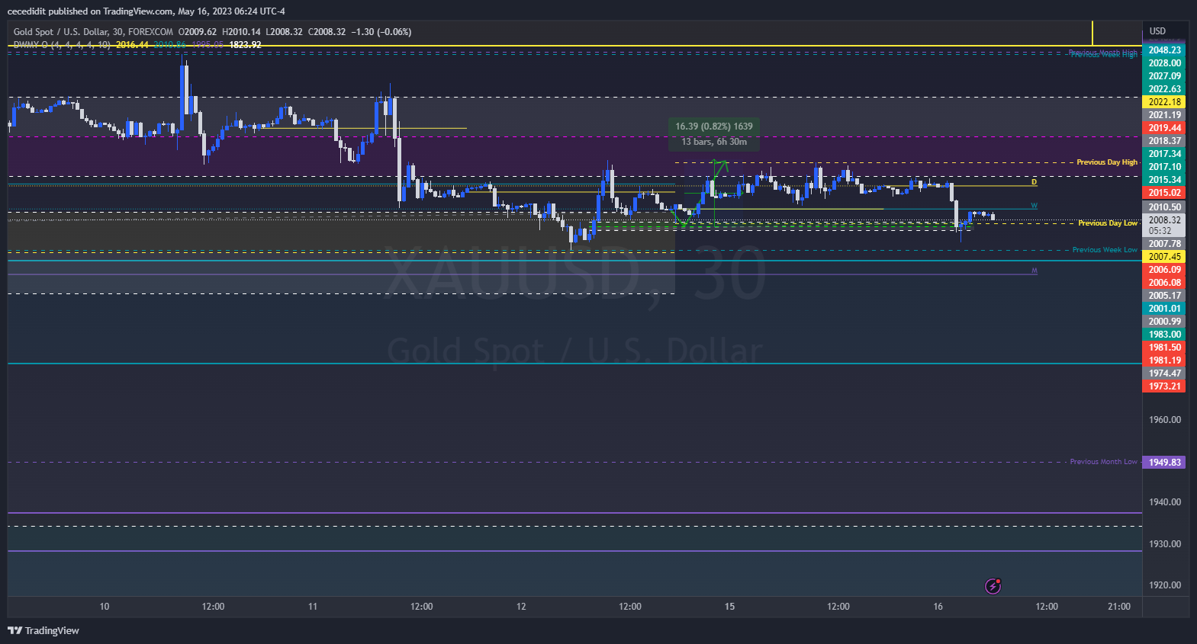Click the red 2019.44 price label
The height and width of the screenshot is (644, 1197).
point(1164,128)
